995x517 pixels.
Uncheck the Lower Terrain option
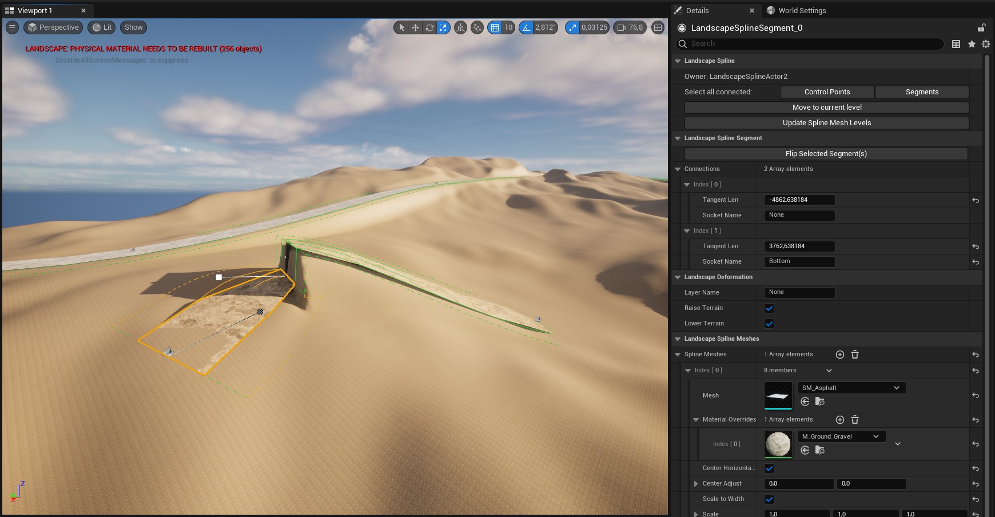pyautogui.click(x=769, y=324)
